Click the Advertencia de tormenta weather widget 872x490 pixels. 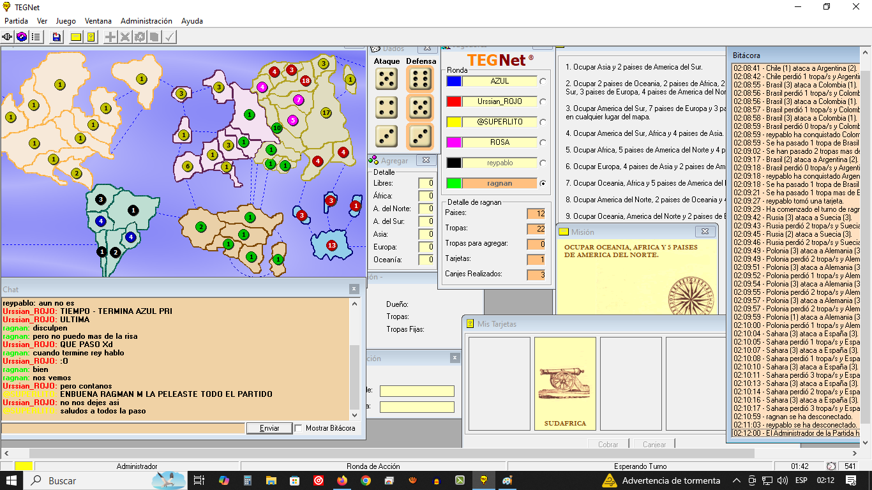tap(661, 480)
